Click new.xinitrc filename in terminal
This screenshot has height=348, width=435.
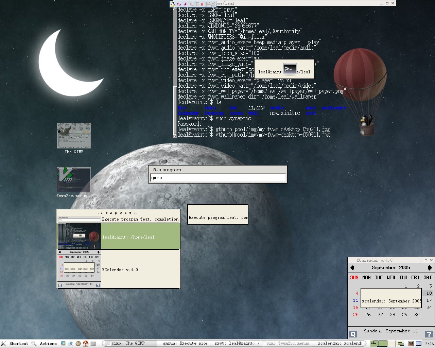pos(285,113)
